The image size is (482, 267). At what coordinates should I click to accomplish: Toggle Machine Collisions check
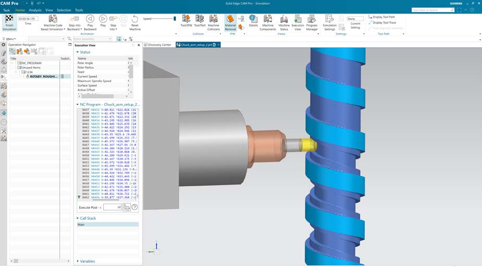tap(213, 23)
